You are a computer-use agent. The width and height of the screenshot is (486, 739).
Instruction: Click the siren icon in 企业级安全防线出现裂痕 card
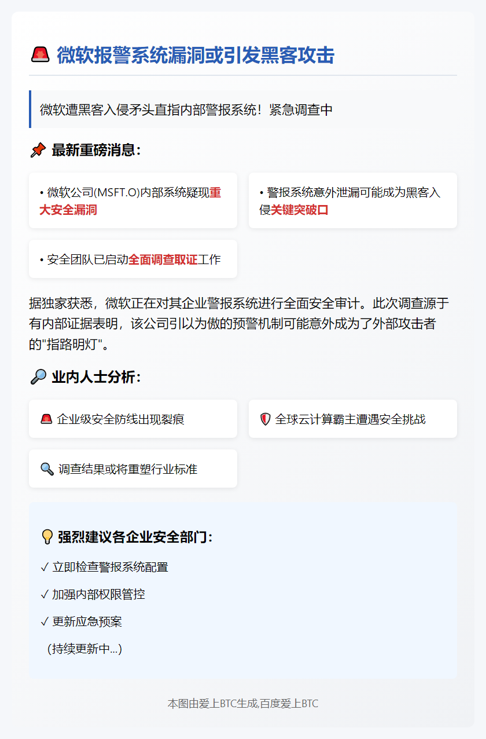click(46, 419)
